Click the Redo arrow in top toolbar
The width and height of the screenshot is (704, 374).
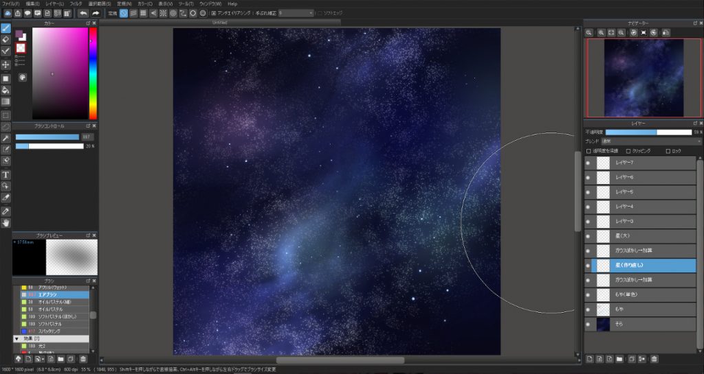[96, 13]
